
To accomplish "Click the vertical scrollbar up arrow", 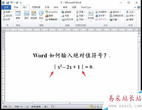I will [139, 33].
